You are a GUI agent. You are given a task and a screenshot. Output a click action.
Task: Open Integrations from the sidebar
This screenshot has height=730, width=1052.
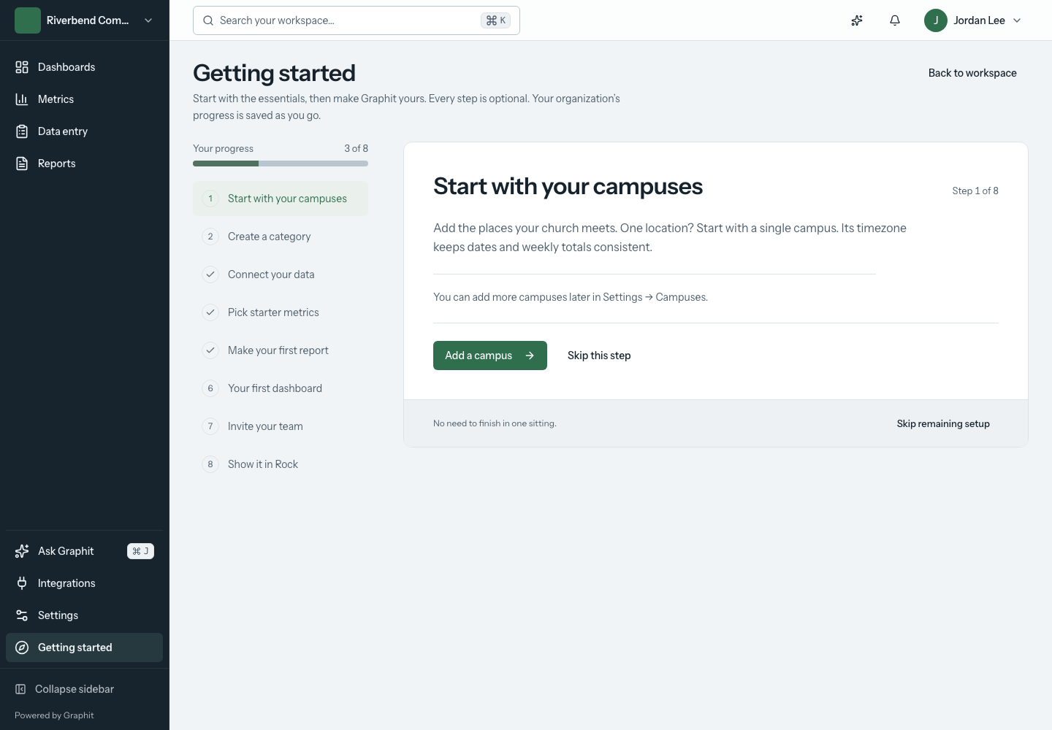(x=85, y=583)
